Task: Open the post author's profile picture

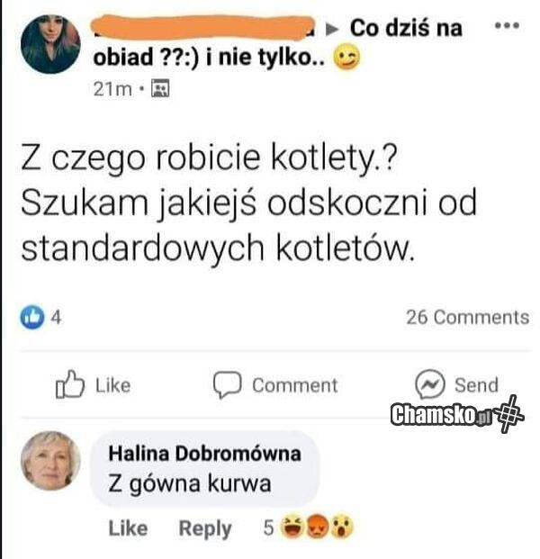Action: pos(50,44)
